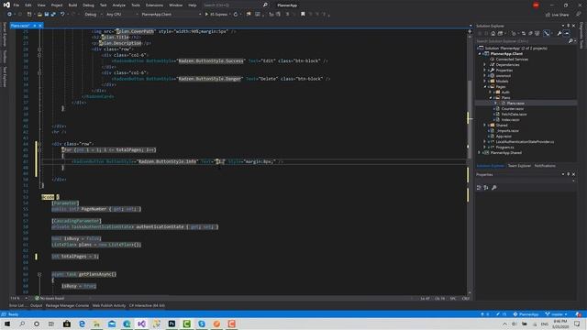
Task: Pin the Plans.razor editor tab
Action: [35, 26]
